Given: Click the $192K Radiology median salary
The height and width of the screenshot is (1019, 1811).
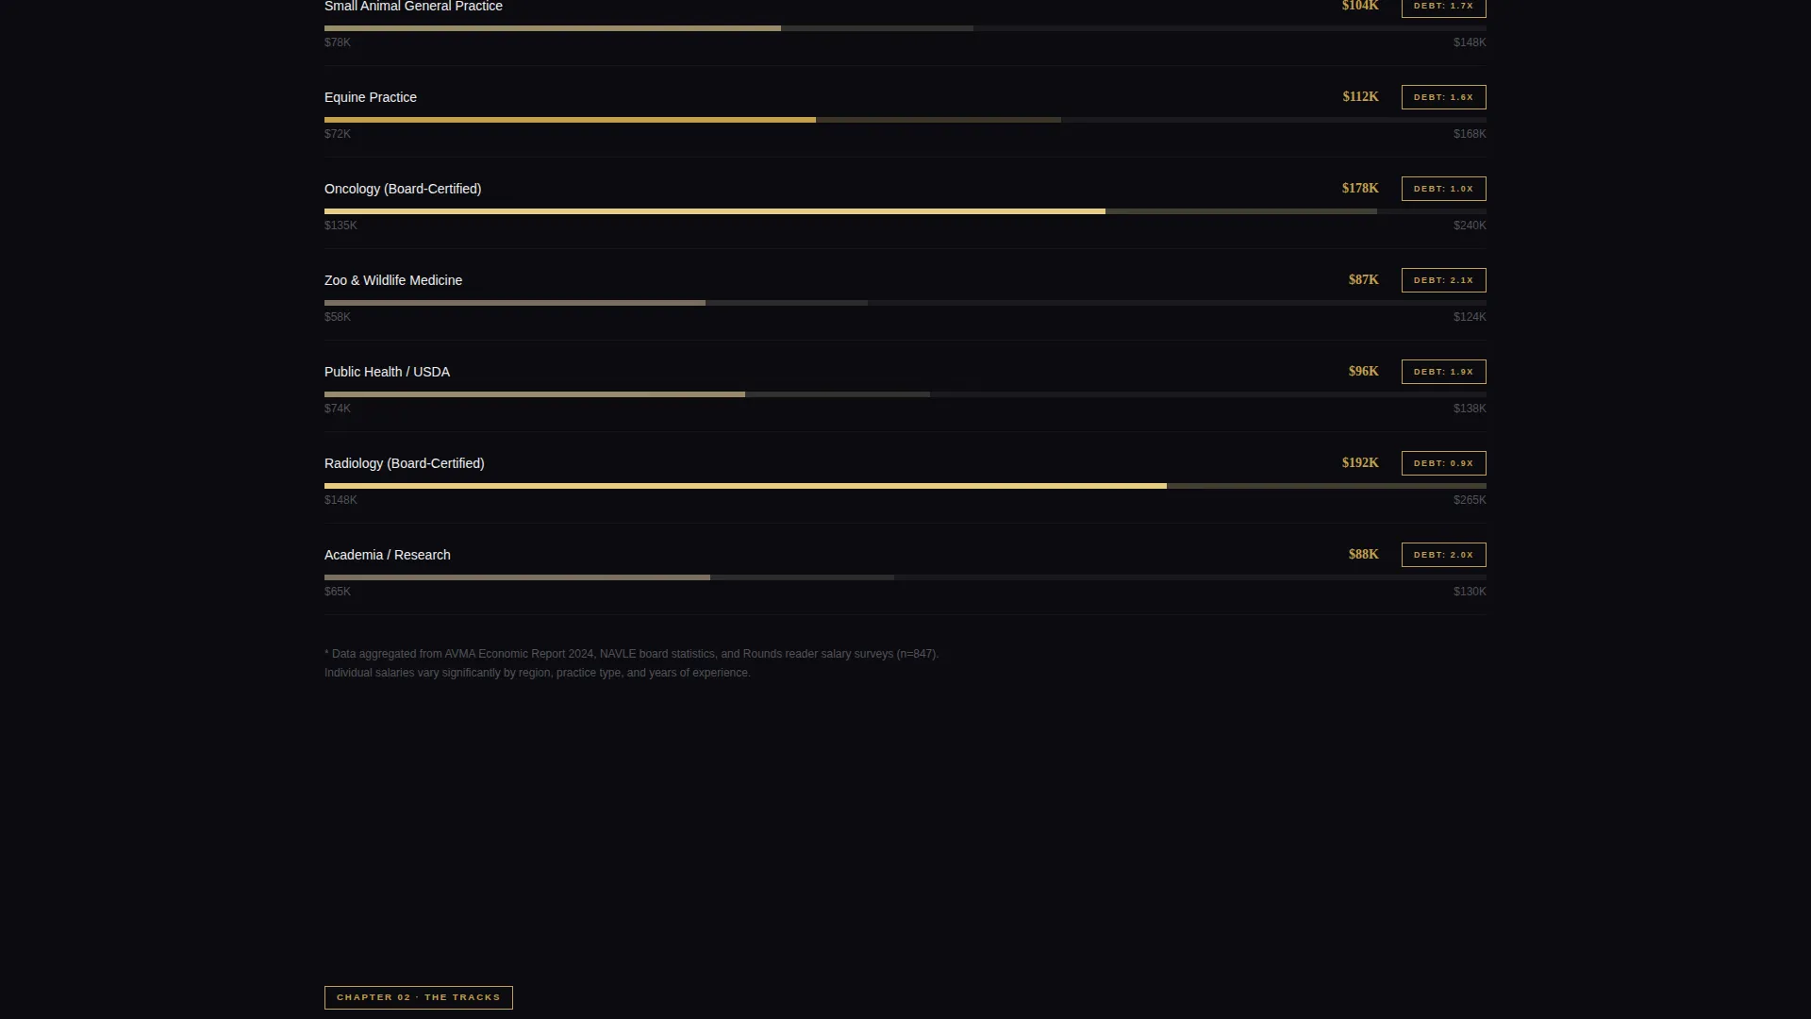Looking at the screenshot, I should click(x=1360, y=463).
